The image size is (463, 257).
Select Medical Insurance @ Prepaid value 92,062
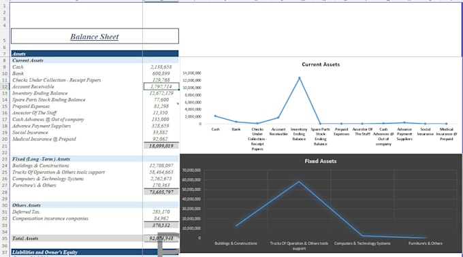coord(161,139)
